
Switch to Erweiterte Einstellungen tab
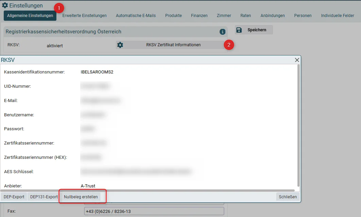click(85, 16)
